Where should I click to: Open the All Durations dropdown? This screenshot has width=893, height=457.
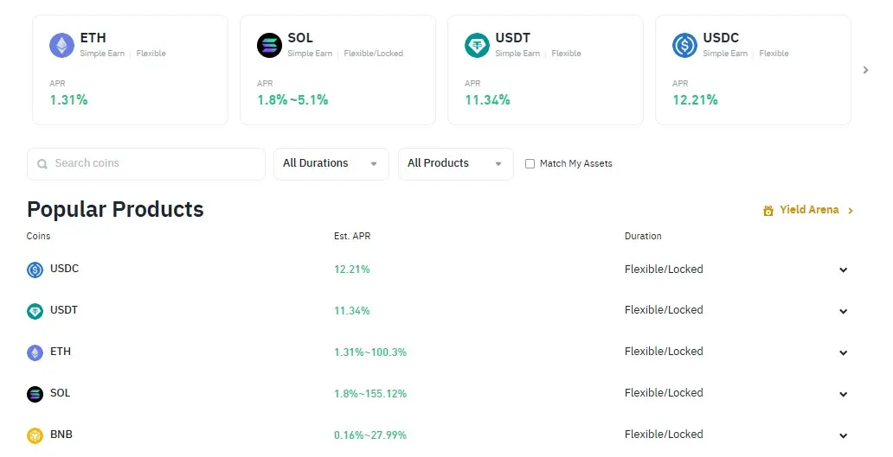click(331, 163)
